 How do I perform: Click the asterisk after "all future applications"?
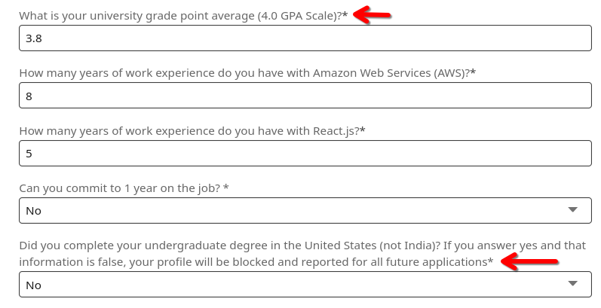tap(491, 261)
